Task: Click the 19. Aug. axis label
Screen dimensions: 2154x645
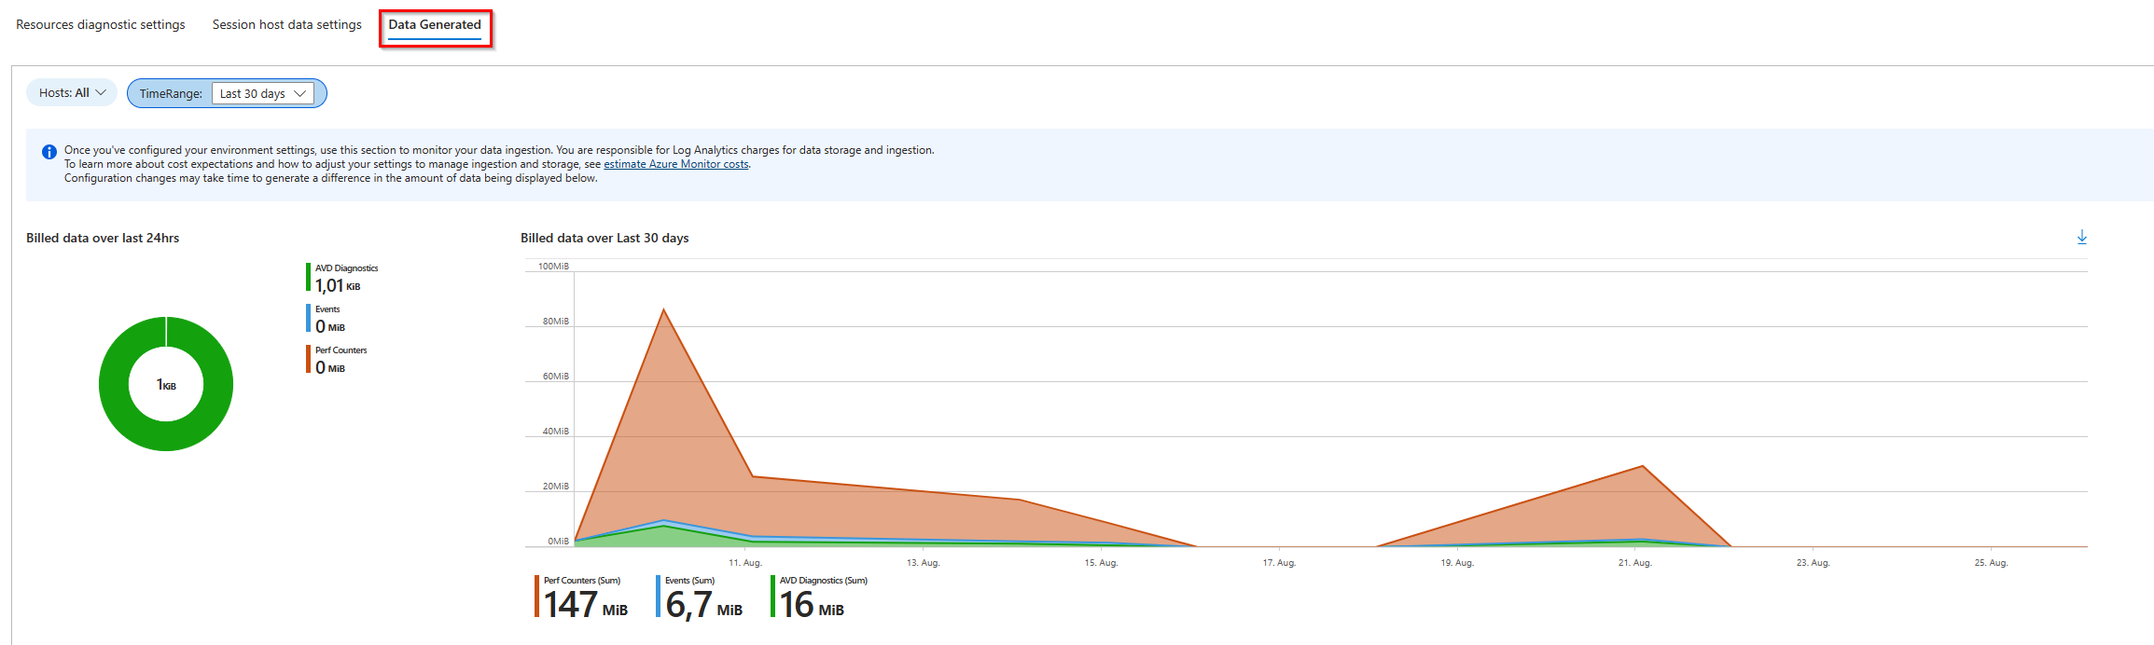Action: 1457,563
